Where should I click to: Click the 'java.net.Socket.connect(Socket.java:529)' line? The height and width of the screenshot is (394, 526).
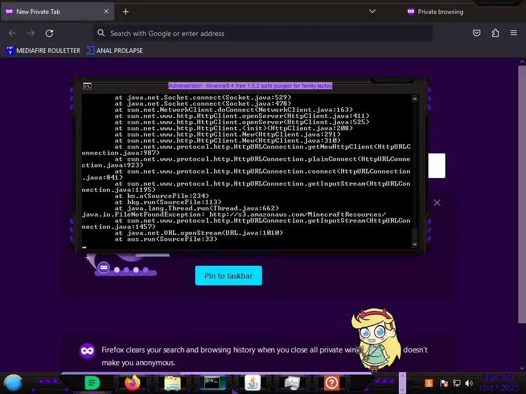tap(203, 97)
